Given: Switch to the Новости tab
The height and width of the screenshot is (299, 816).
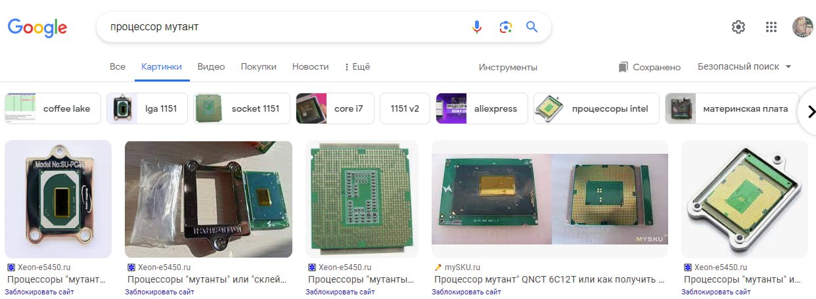Looking at the screenshot, I should tap(310, 67).
